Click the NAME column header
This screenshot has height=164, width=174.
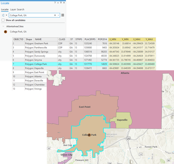[x=38, y=39]
